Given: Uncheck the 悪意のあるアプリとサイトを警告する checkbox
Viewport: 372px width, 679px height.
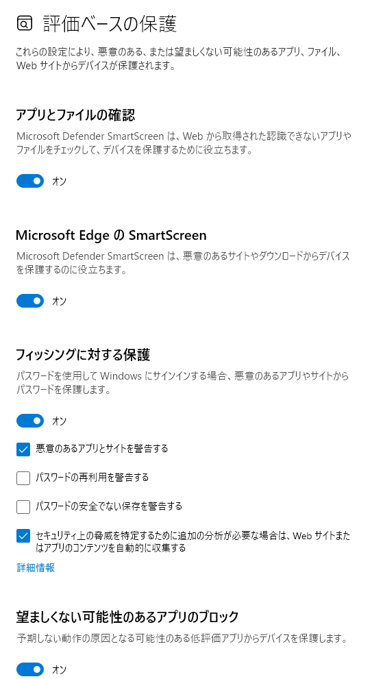Looking at the screenshot, I should pos(23,449).
